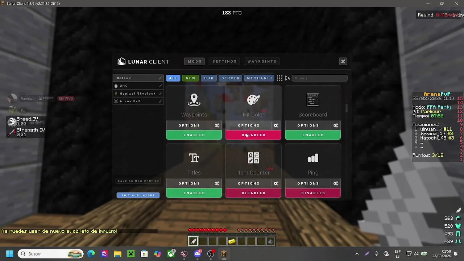The height and width of the screenshot is (261, 464).
Task: Open Ping Options button
Action: coord(308,183)
